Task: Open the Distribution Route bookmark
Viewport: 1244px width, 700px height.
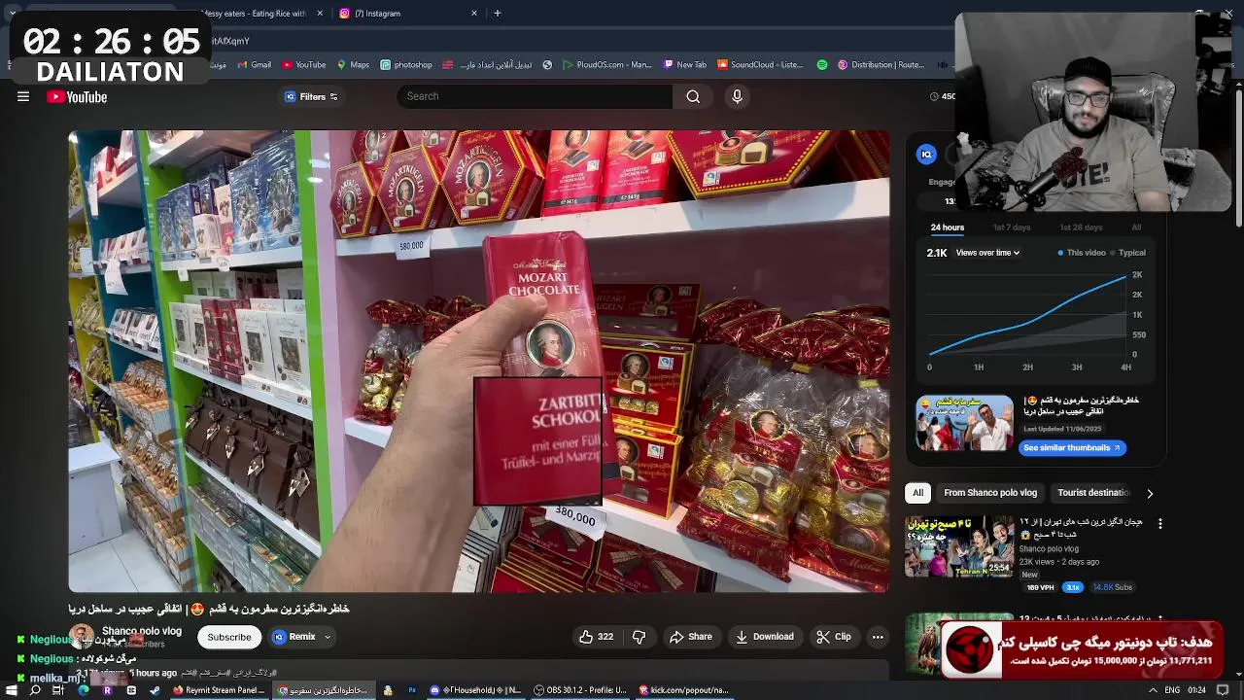Action: point(881,65)
